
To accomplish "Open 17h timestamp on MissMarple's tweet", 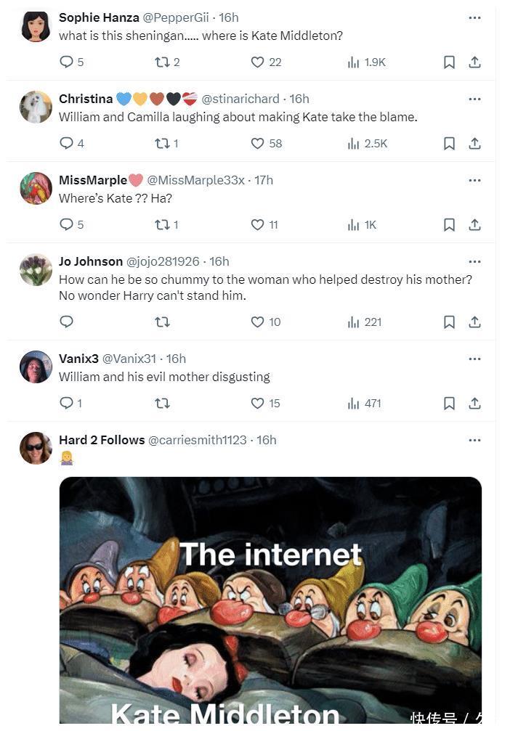I will [x=264, y=180].
